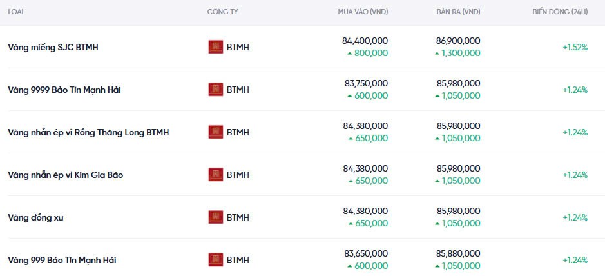This screenshot has height=276, width=605.
Task: Click BTMH logo in Rồng Thăng Long row
Action: pos(216,132)
